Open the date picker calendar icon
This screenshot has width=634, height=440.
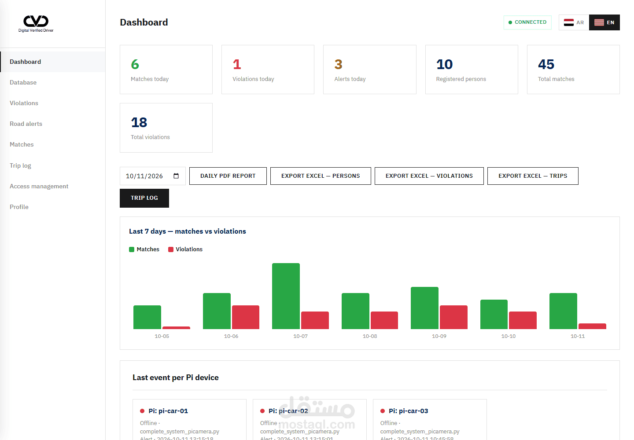tap(176, 176)
